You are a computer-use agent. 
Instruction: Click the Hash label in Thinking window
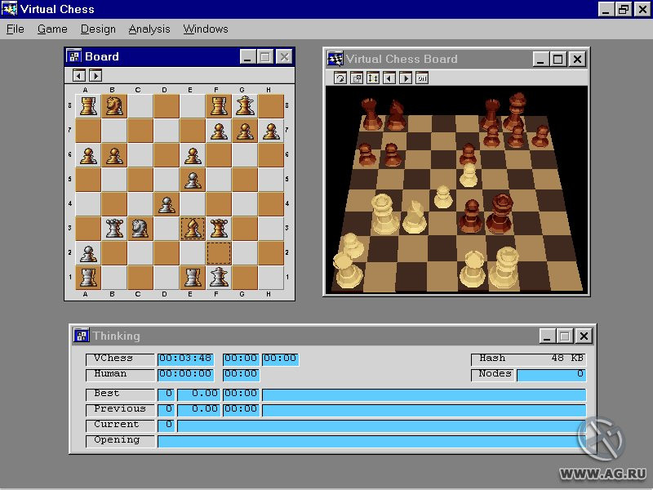click(x=492, y=359)
